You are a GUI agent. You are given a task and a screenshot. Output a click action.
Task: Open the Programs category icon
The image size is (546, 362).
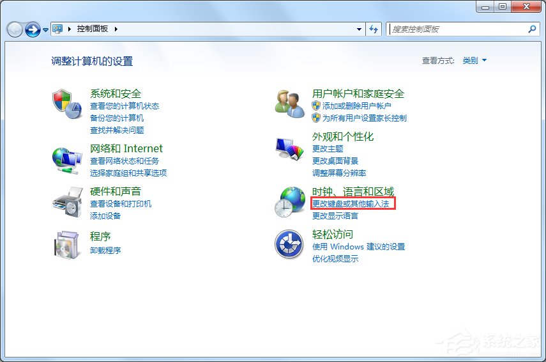[66, 245]
